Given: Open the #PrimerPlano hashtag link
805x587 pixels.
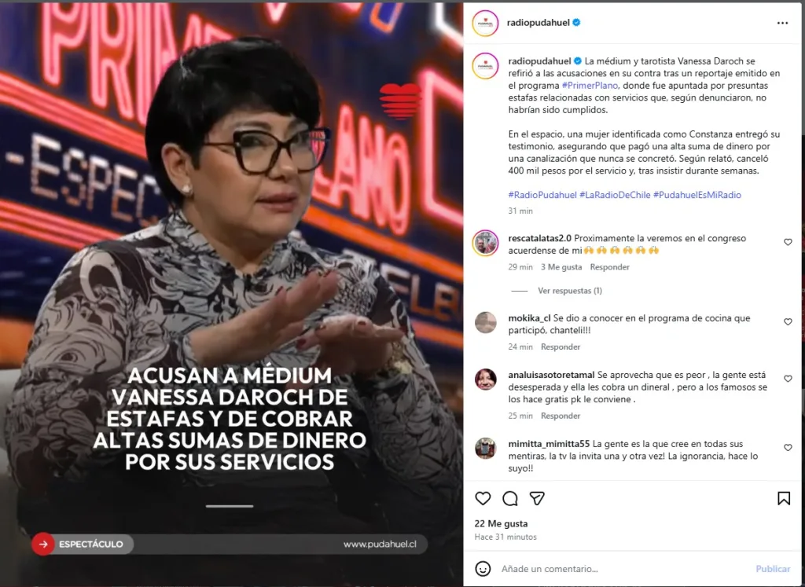Looking at the screenshot, I should pos(590,86).
